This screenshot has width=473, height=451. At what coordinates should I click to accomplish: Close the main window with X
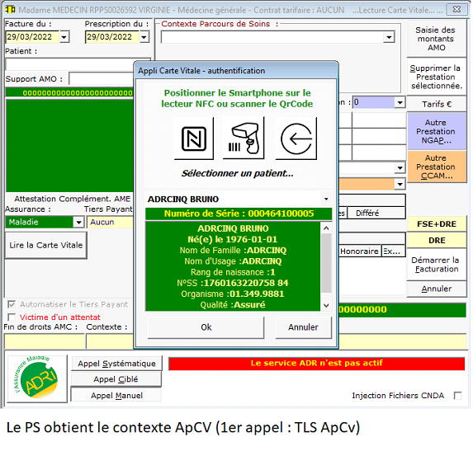click(x=456, y=10)
